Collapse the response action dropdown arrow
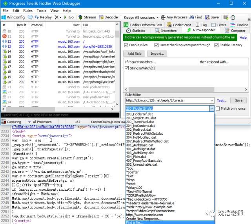Image resolution: width=251 pixels, height=224 pixels. pos(212,108)
